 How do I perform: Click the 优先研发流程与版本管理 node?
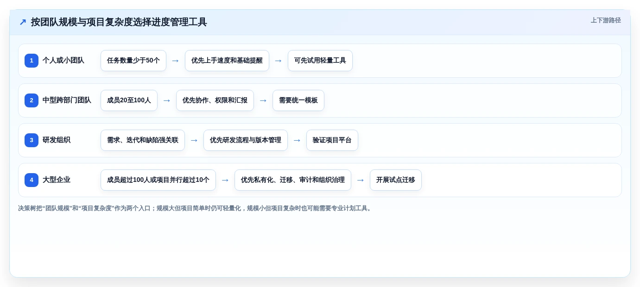246,140
